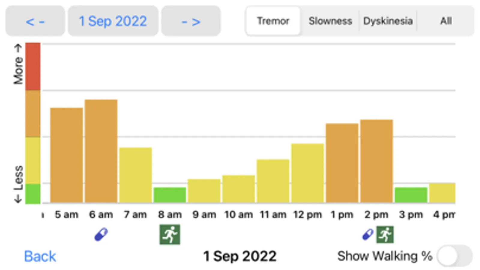Image resolution: width=480 pixels, height=270 pixels.
Task: Select the 2 pm orange tremor bar
Action: tap(376, 161)
